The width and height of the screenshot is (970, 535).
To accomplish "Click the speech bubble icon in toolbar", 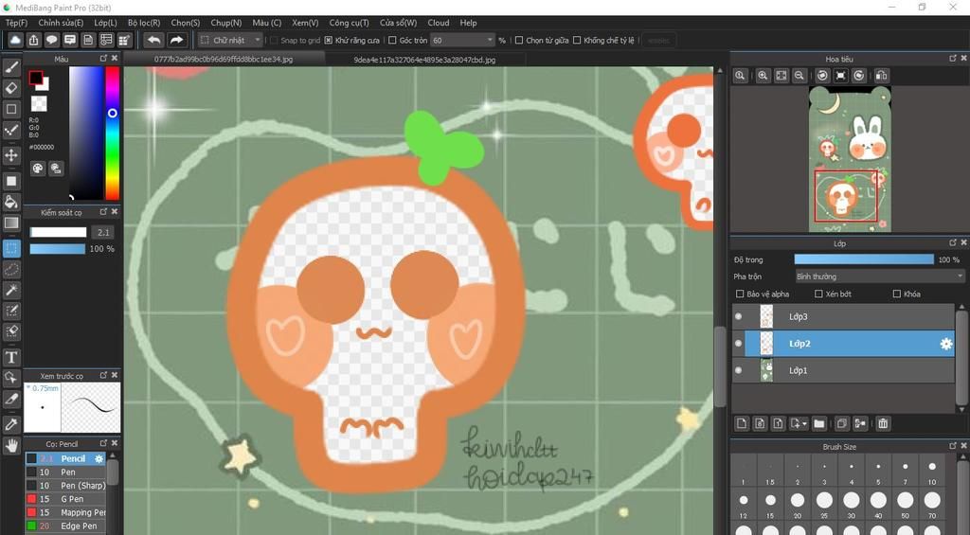I will click(x=52, y=40).
